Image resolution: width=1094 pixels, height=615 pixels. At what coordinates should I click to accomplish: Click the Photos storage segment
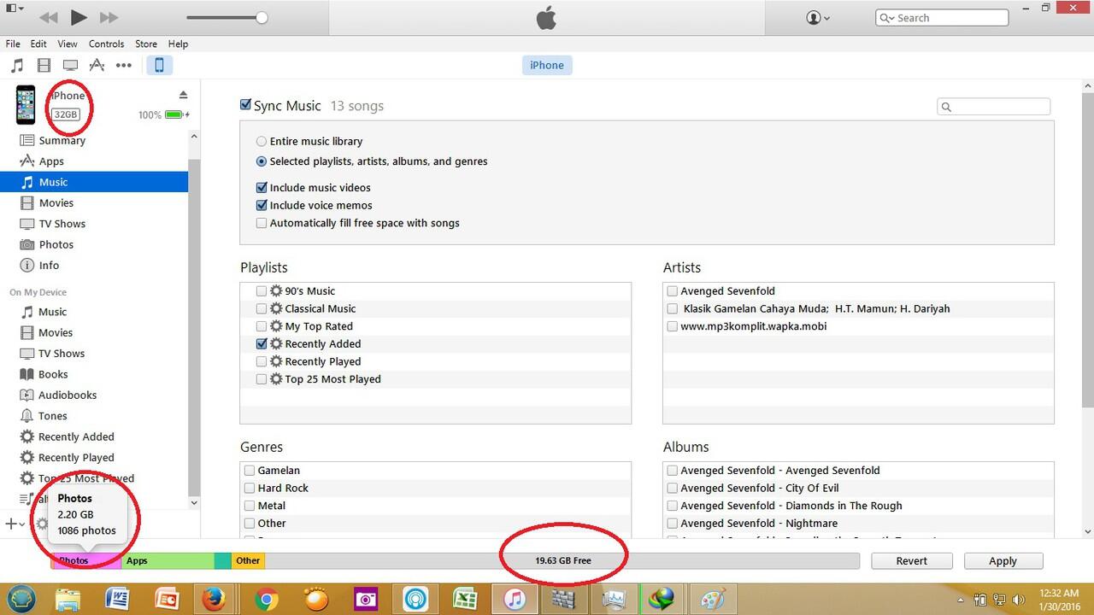click(x=85, y=560)
